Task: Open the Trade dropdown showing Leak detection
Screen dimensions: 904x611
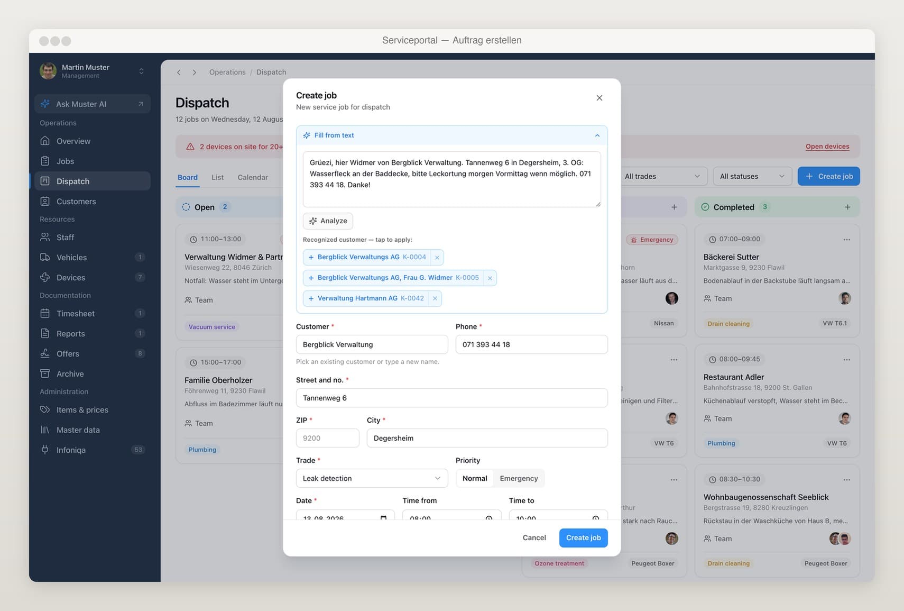Action: (372, 478)
